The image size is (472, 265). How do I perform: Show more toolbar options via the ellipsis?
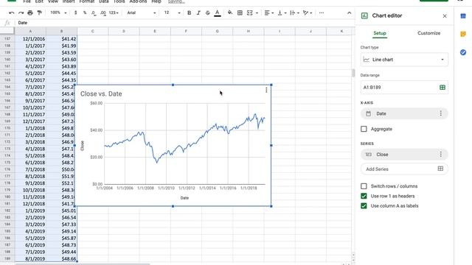point(322,13)
